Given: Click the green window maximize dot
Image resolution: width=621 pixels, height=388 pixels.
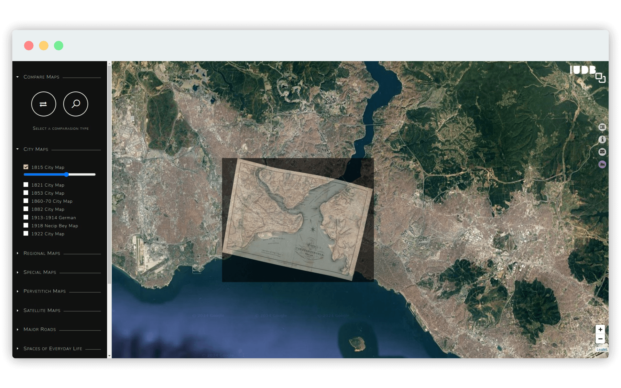Looking at the screenshot, I should [59, 46].
